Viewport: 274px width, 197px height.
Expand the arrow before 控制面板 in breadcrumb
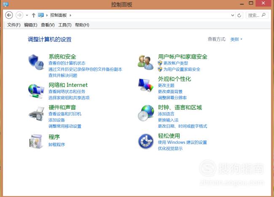coord(47,15)
